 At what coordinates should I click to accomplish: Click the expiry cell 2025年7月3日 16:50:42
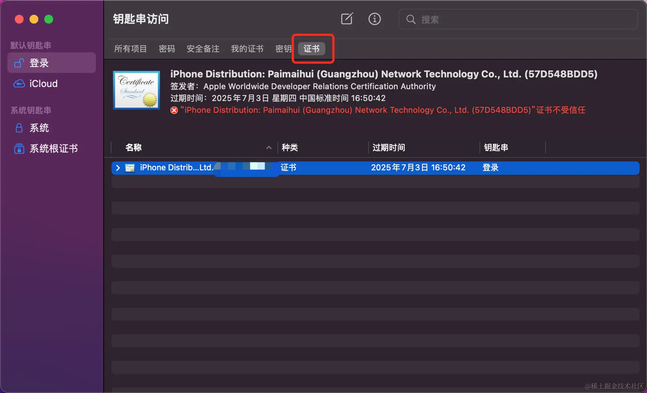point(418,168)
